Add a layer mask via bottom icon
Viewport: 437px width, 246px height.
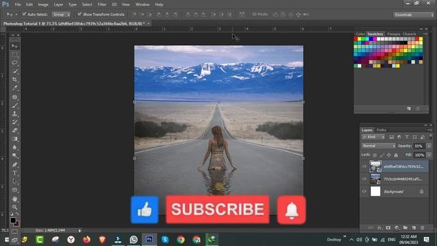click(x=389, y=228)
